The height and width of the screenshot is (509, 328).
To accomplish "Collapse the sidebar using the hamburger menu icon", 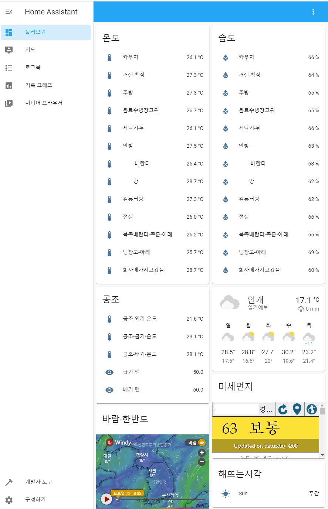I will pos(9,12).
